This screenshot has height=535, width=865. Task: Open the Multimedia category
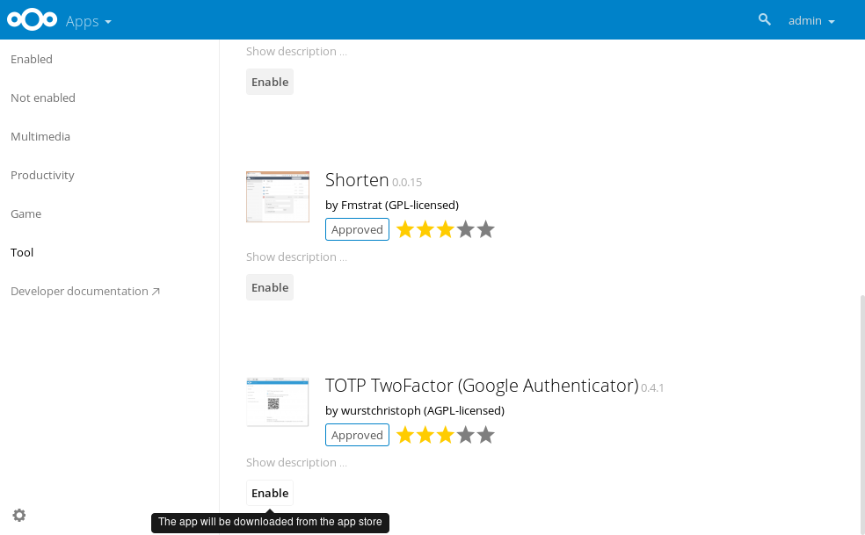tap(40, 137)
